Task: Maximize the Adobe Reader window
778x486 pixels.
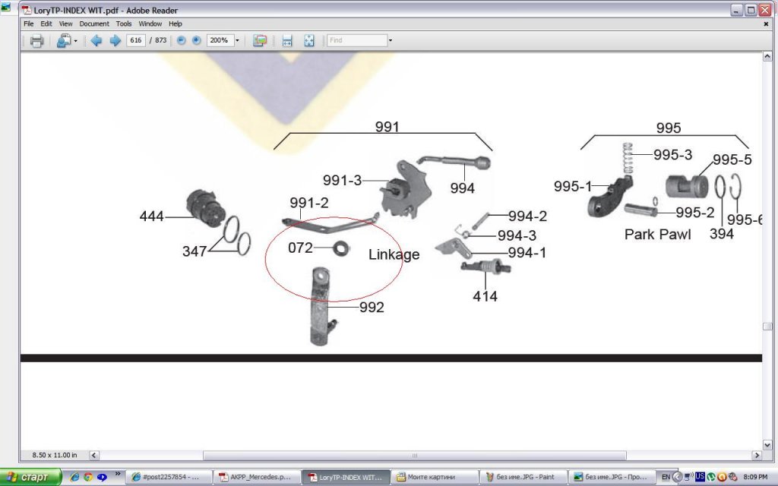Action: pos(751,10)
